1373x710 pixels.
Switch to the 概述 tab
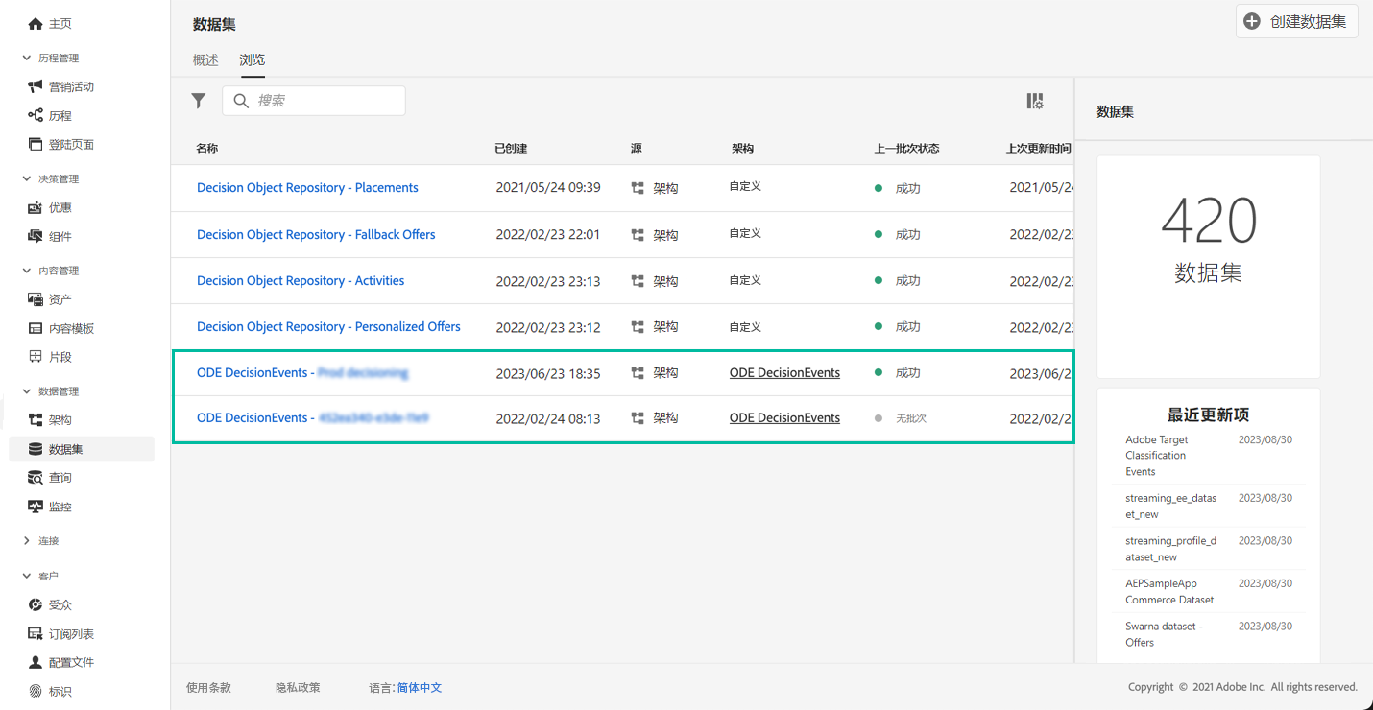point(205,59)
